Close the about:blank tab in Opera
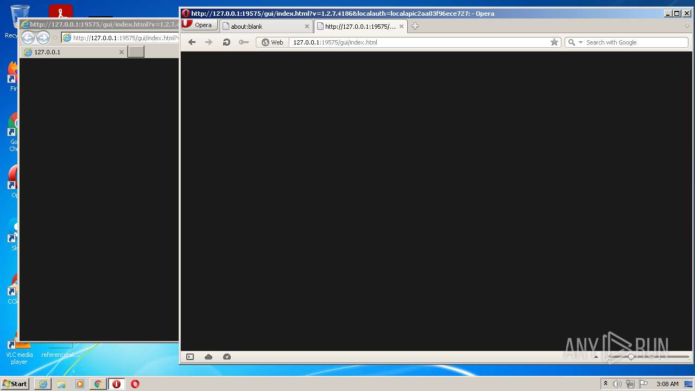 307,26
